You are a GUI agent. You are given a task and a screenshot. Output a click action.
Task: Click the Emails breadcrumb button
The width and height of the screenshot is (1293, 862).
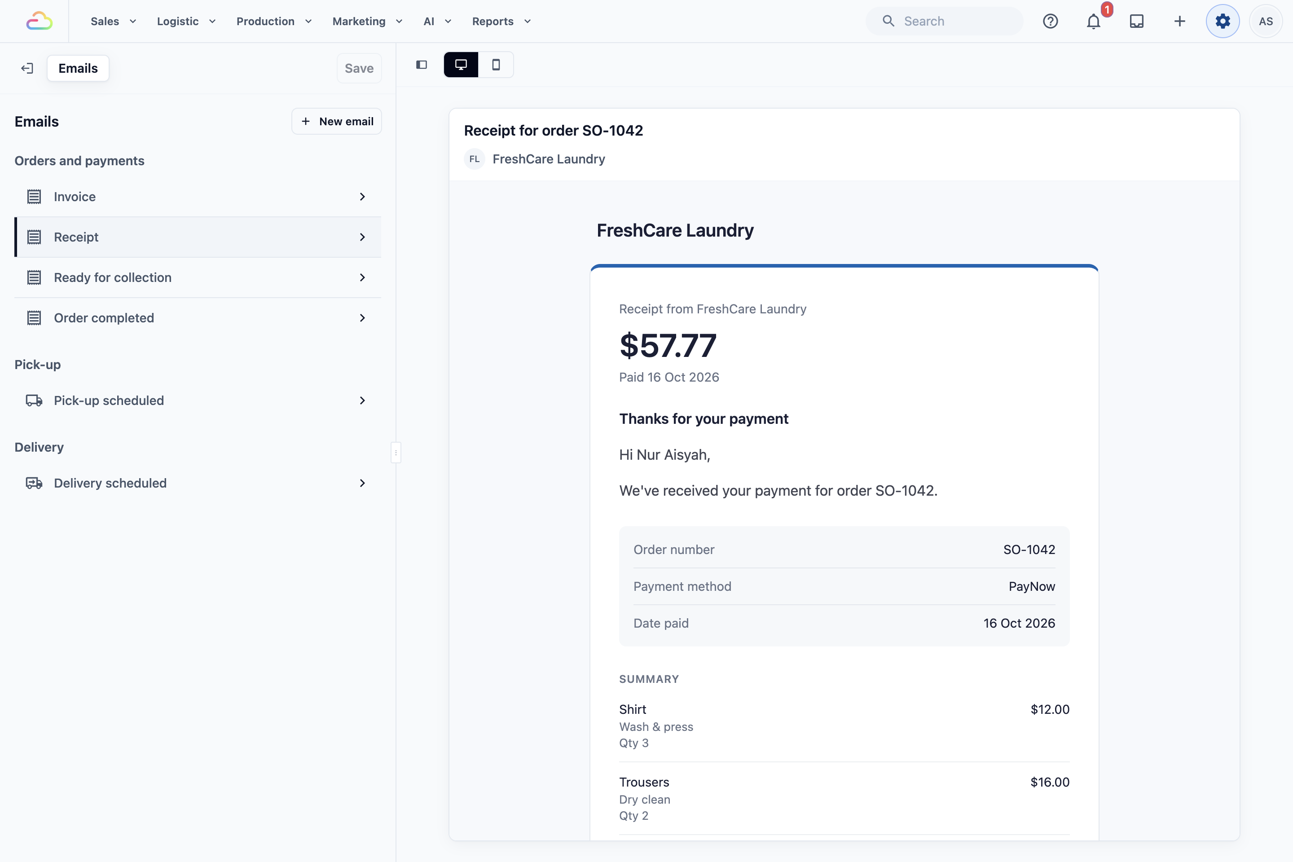coord(78,68)
